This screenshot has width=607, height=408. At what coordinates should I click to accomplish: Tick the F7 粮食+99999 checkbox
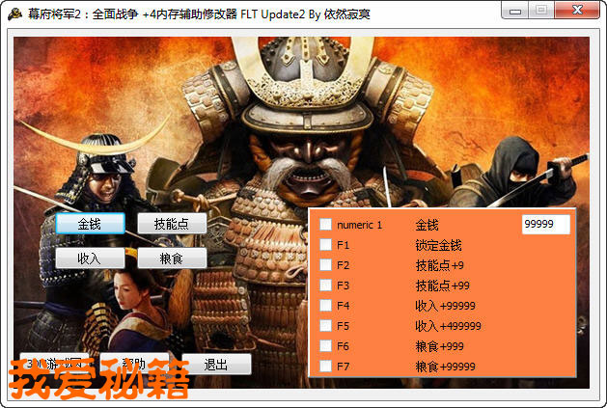pos(326,366)
